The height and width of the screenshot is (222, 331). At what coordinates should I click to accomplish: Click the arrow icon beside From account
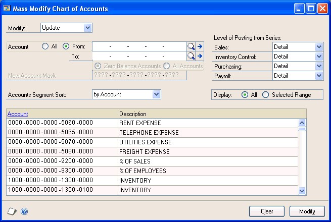tap(200, 46)
